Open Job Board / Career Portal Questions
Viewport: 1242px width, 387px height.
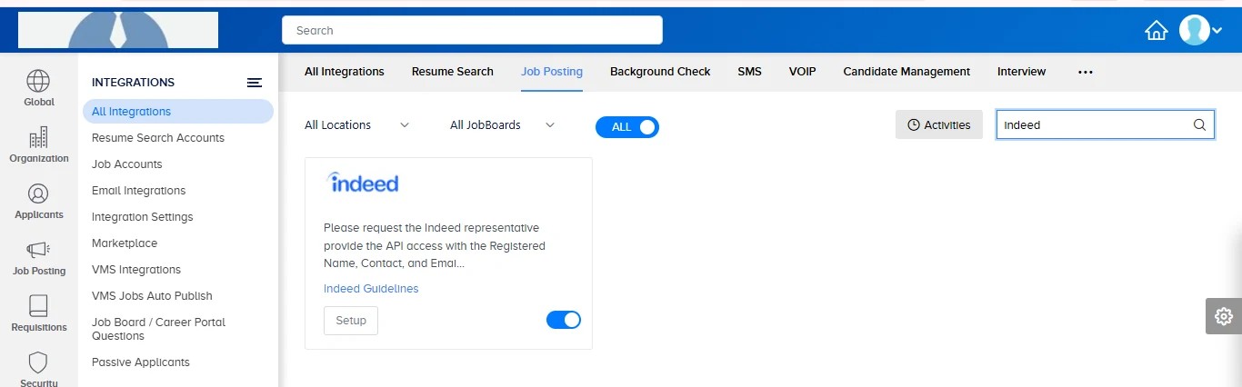point(158,329)
